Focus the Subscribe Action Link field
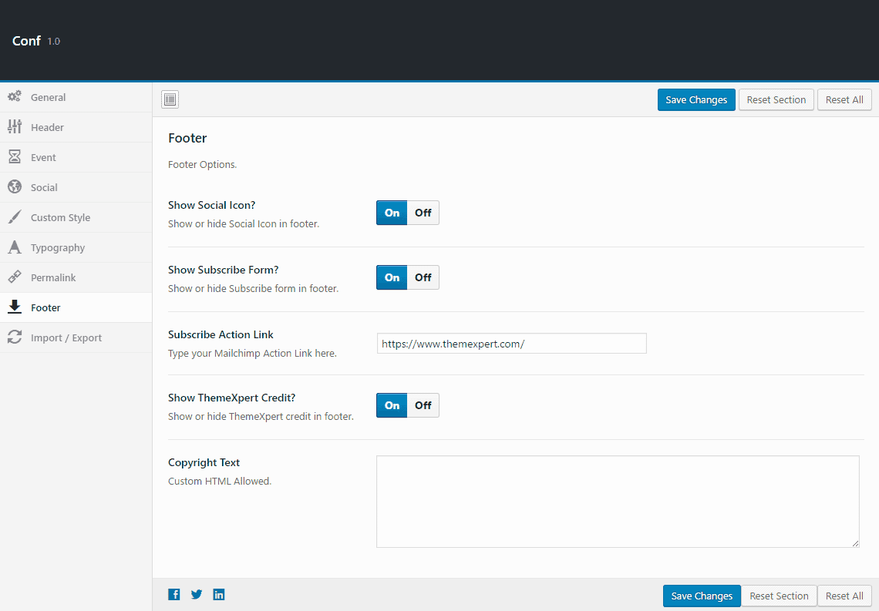Image resolution: width=879 pixels, height=611 pixels. click(x=511, y=344)
